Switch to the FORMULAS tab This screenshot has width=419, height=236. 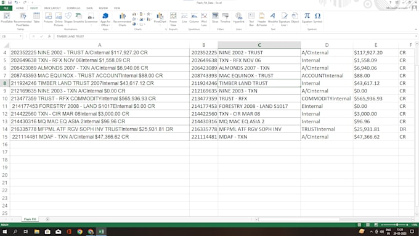pyautogui.click(x=73, y=8)
